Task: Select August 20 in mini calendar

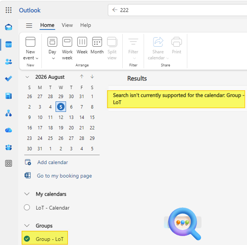Action: (x=71, y=128)
